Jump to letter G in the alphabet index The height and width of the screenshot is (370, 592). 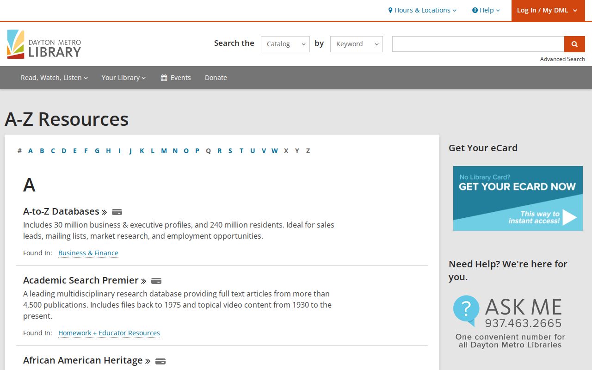pyautogui.click(x=97, y=151)
